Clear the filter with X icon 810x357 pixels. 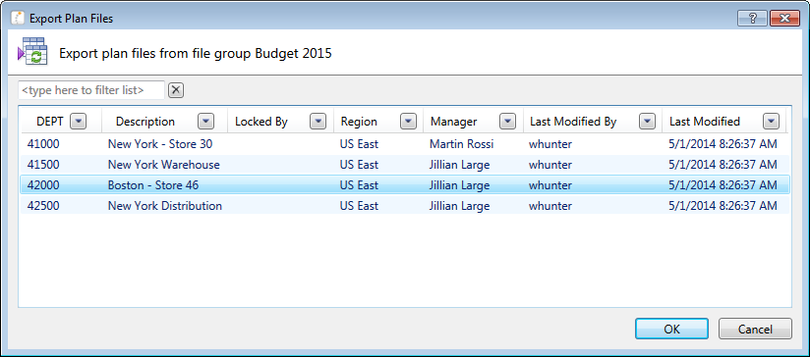(x=176, y=90)
